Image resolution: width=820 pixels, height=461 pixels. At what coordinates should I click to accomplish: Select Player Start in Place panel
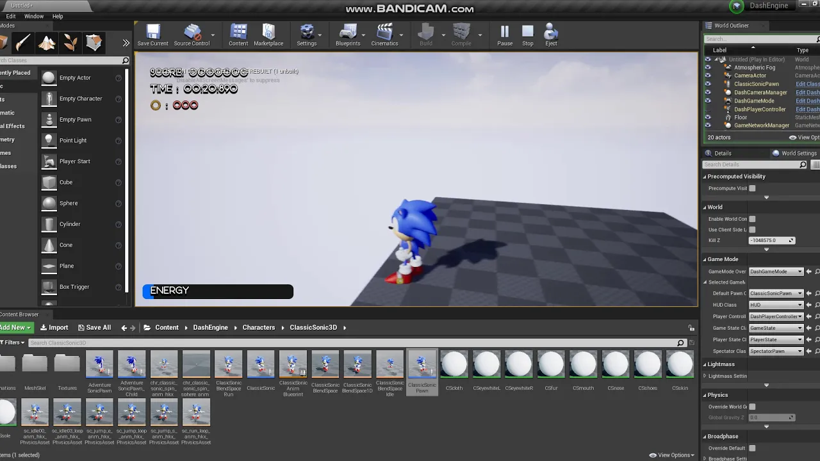tap(81, 161)
